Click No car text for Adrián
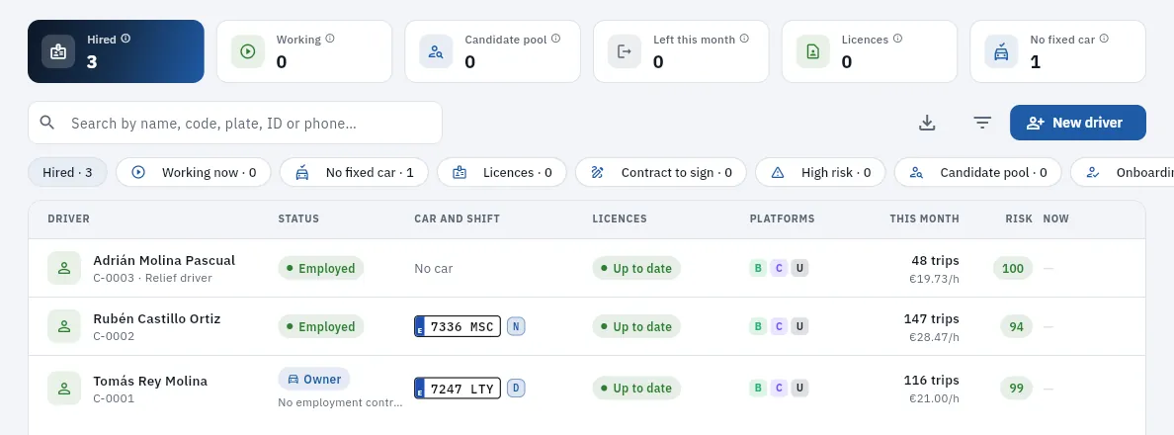Screen dimensions: 1174x435 (x=434, y=268)
